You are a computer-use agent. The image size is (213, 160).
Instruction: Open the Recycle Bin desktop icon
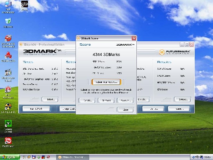[8, 22]
